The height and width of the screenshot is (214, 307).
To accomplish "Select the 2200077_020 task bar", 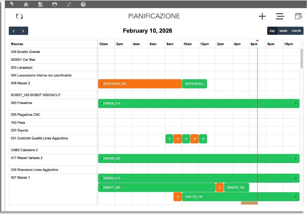I will pyautogui.click(x=157, y=187).
